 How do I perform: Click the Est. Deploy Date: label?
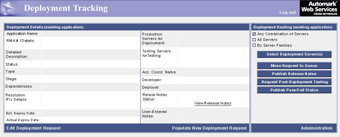click(21, 113)
